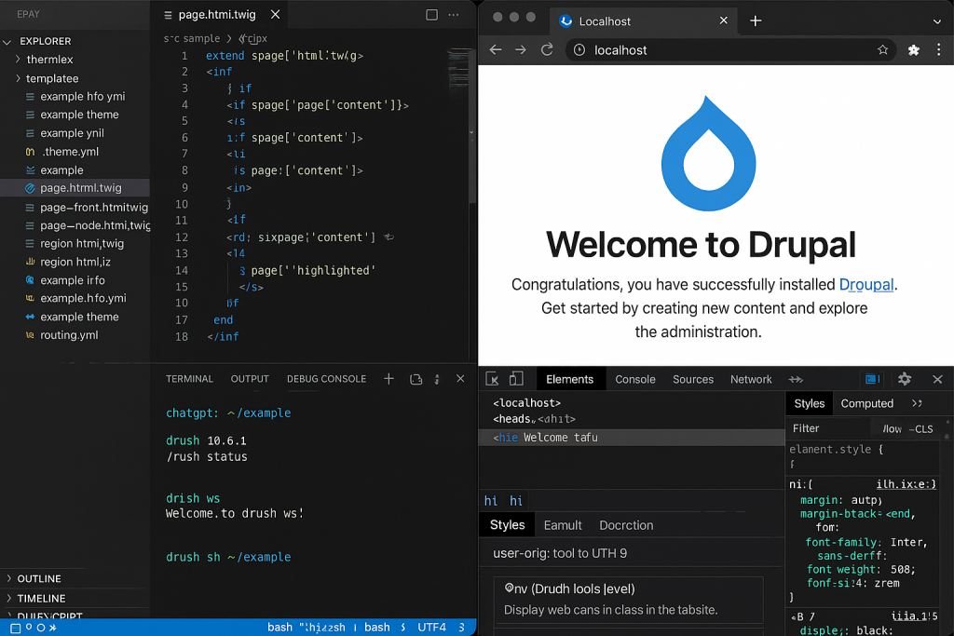Select lower Styles tab in drawer

click(507, 525)
